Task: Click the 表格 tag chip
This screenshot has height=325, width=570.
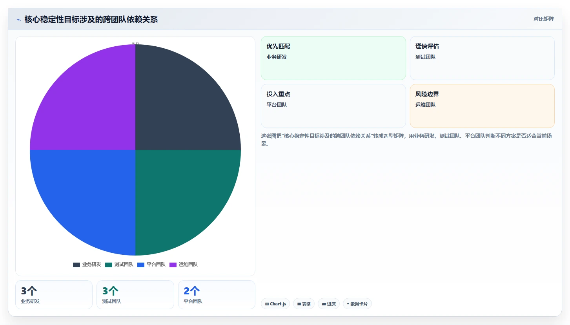Action: click(x=304, y=304)
